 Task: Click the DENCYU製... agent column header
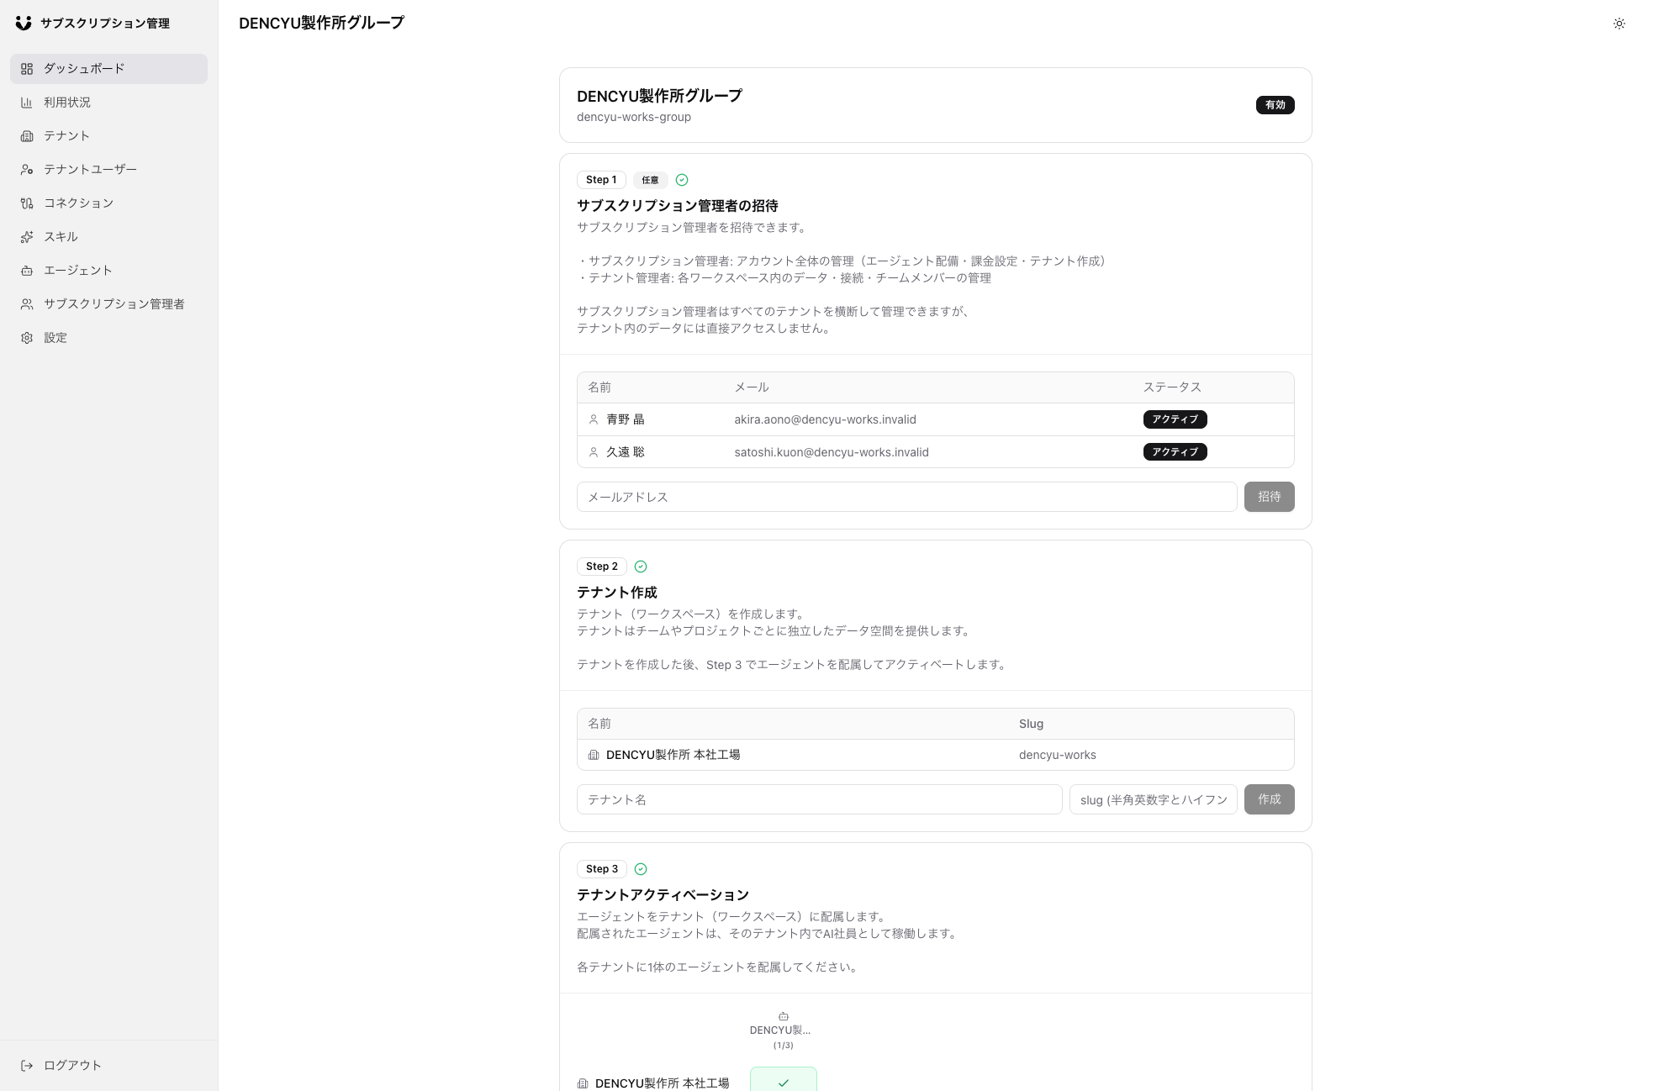coord(779,1030)
